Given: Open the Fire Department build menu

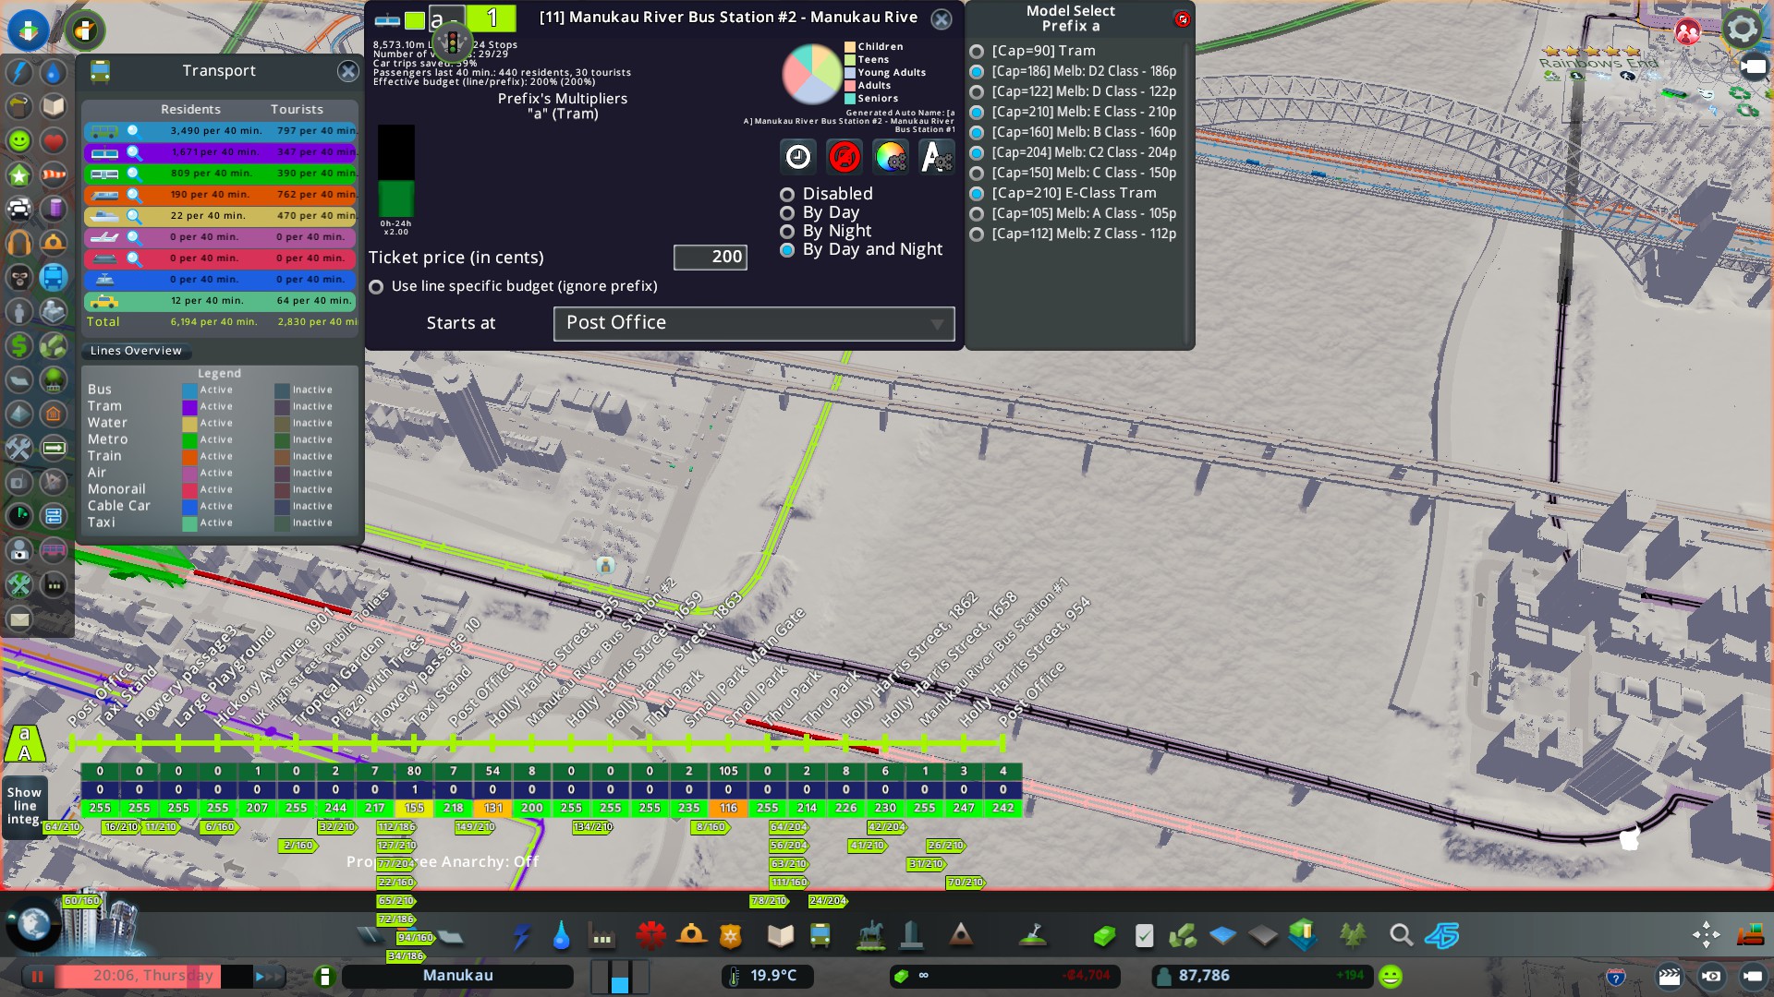Looking at the screenshot, I should (691, 936).
